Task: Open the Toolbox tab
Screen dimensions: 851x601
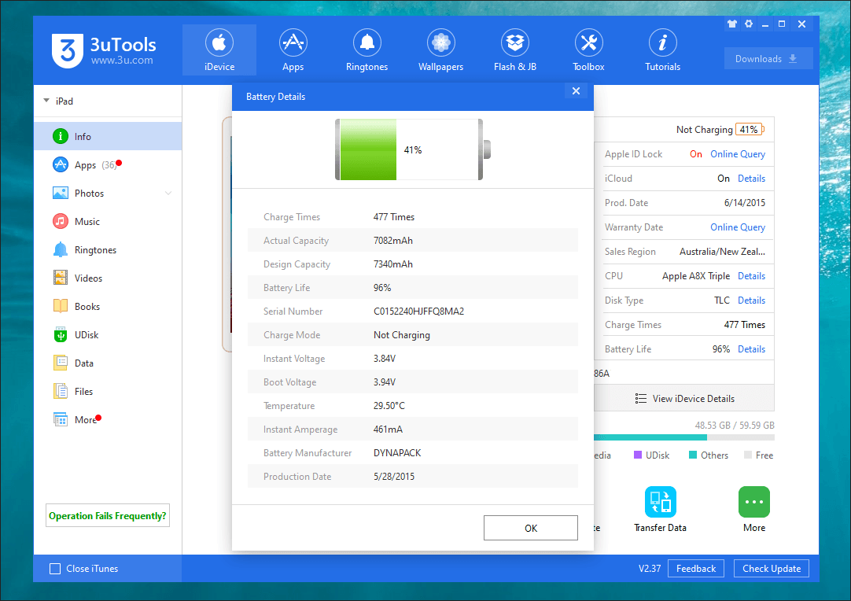Action: click(x=588, y=50)
